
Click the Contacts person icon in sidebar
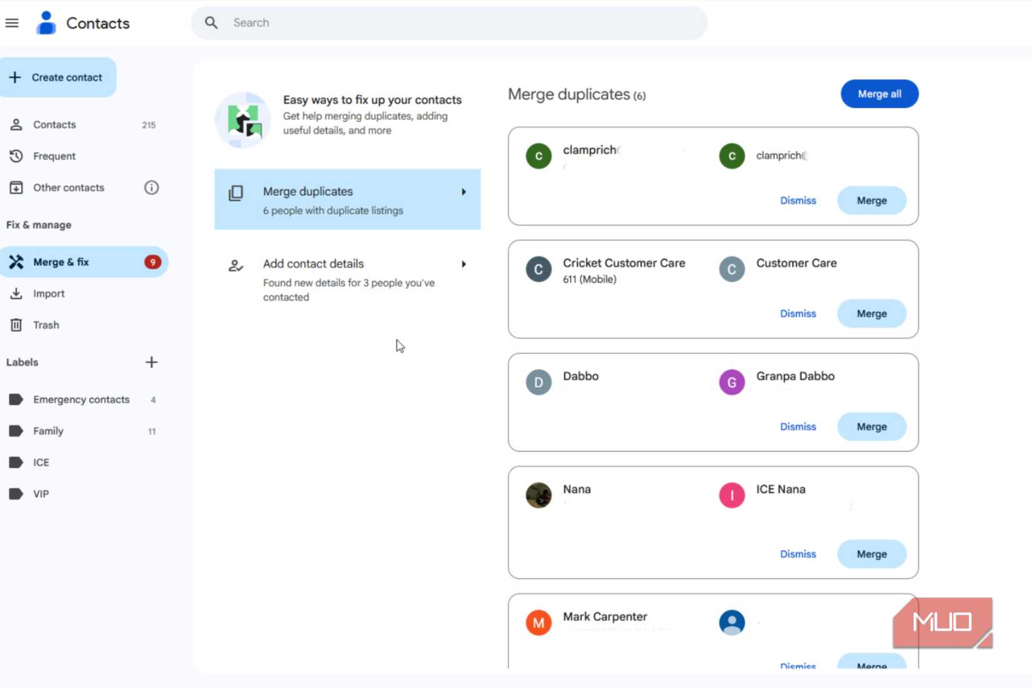[x=16, y=124]
